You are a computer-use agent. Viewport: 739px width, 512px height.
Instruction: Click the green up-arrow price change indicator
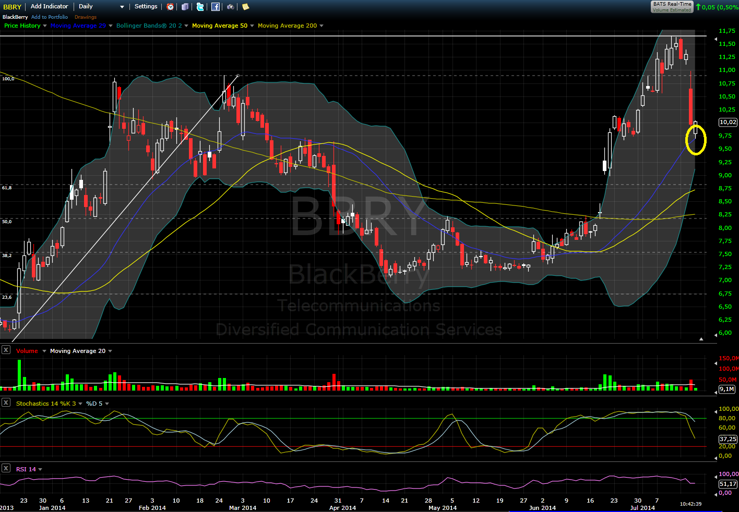[698, 7]
